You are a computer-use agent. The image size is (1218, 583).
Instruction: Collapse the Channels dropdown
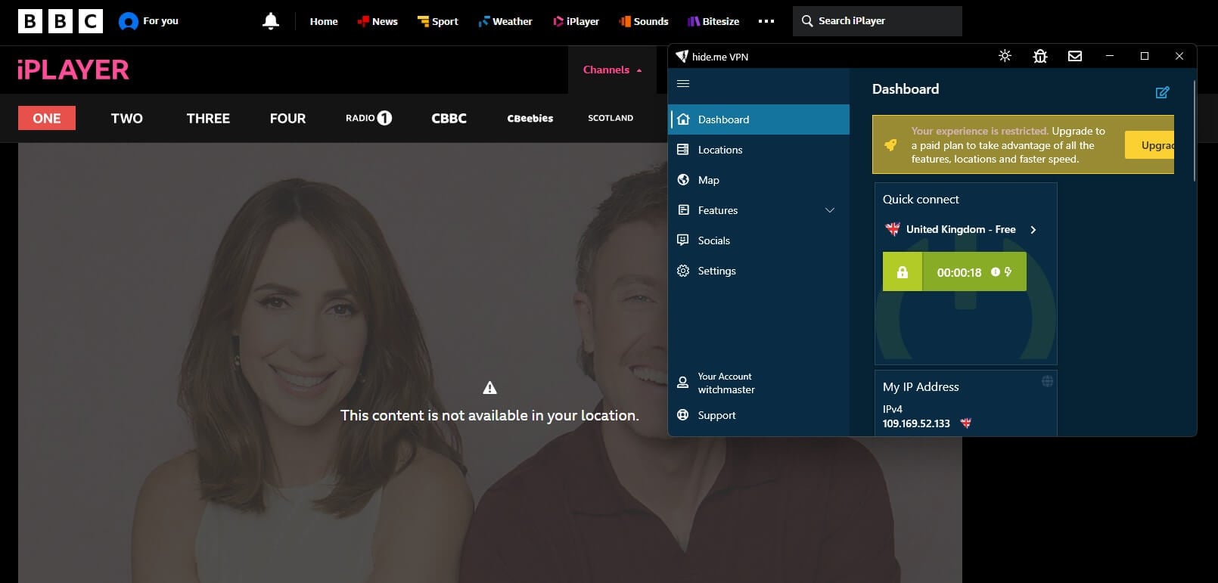[613, 70]
